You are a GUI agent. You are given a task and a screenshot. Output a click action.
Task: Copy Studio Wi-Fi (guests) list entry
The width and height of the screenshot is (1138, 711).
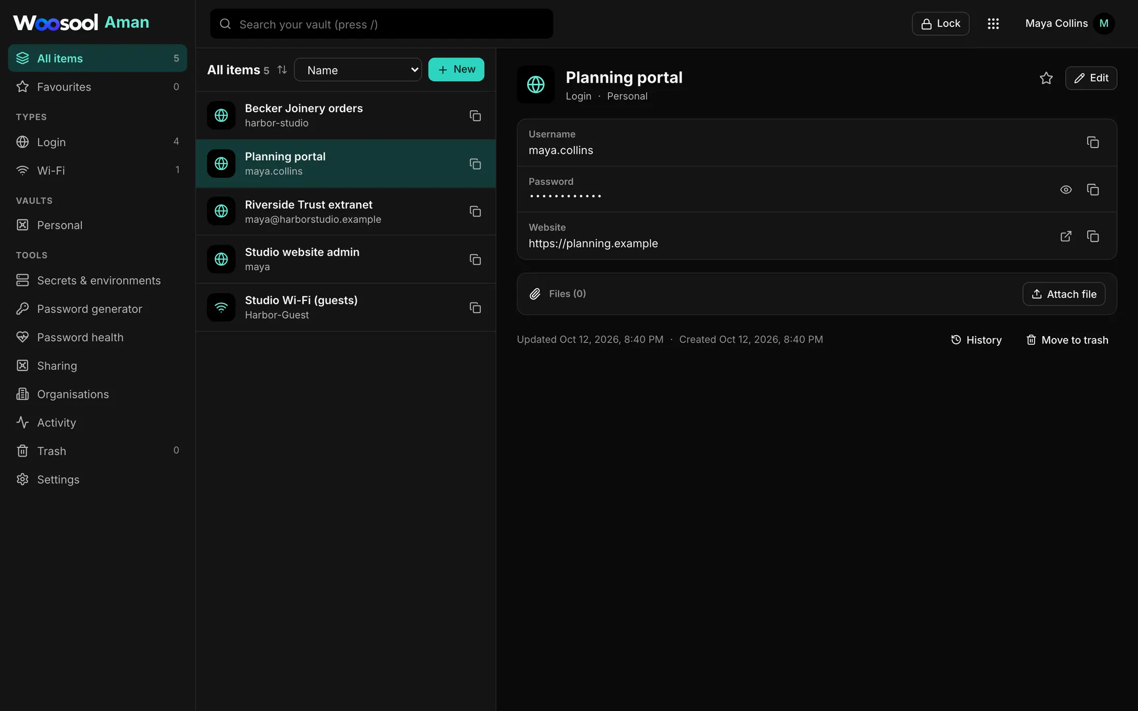475,308
